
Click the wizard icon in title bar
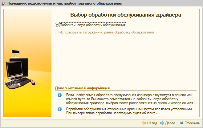coord(3,3)
